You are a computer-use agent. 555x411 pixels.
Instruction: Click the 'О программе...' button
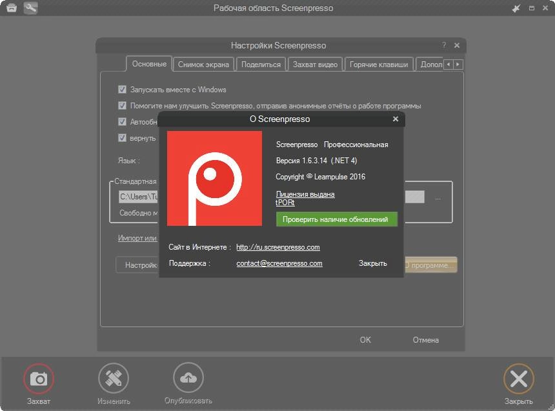[x=430, y=265]
